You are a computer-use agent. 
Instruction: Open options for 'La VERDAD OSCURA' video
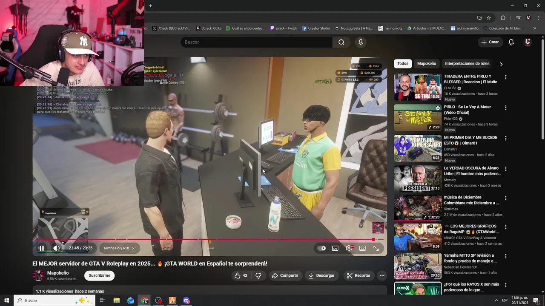coord(506,169)
